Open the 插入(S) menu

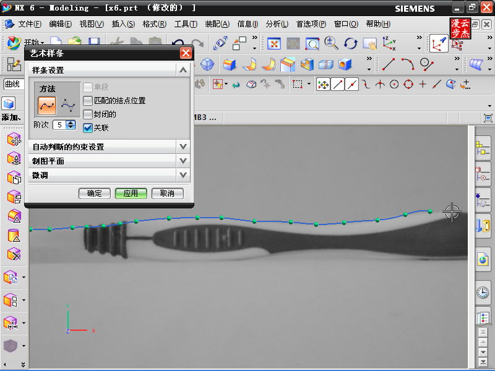(123, 24)
